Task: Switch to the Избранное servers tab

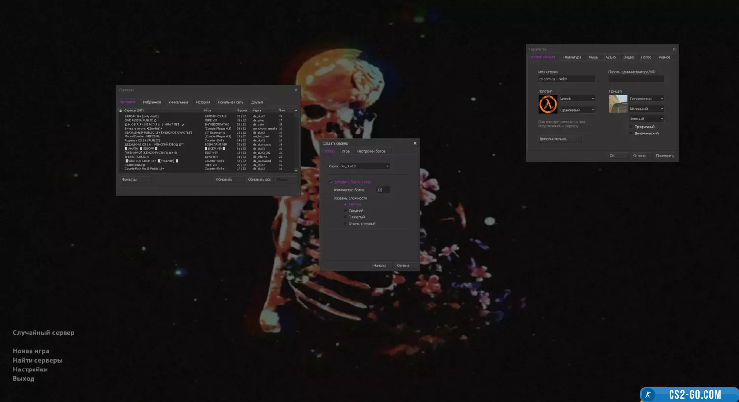Action: [x=152, y=102]
